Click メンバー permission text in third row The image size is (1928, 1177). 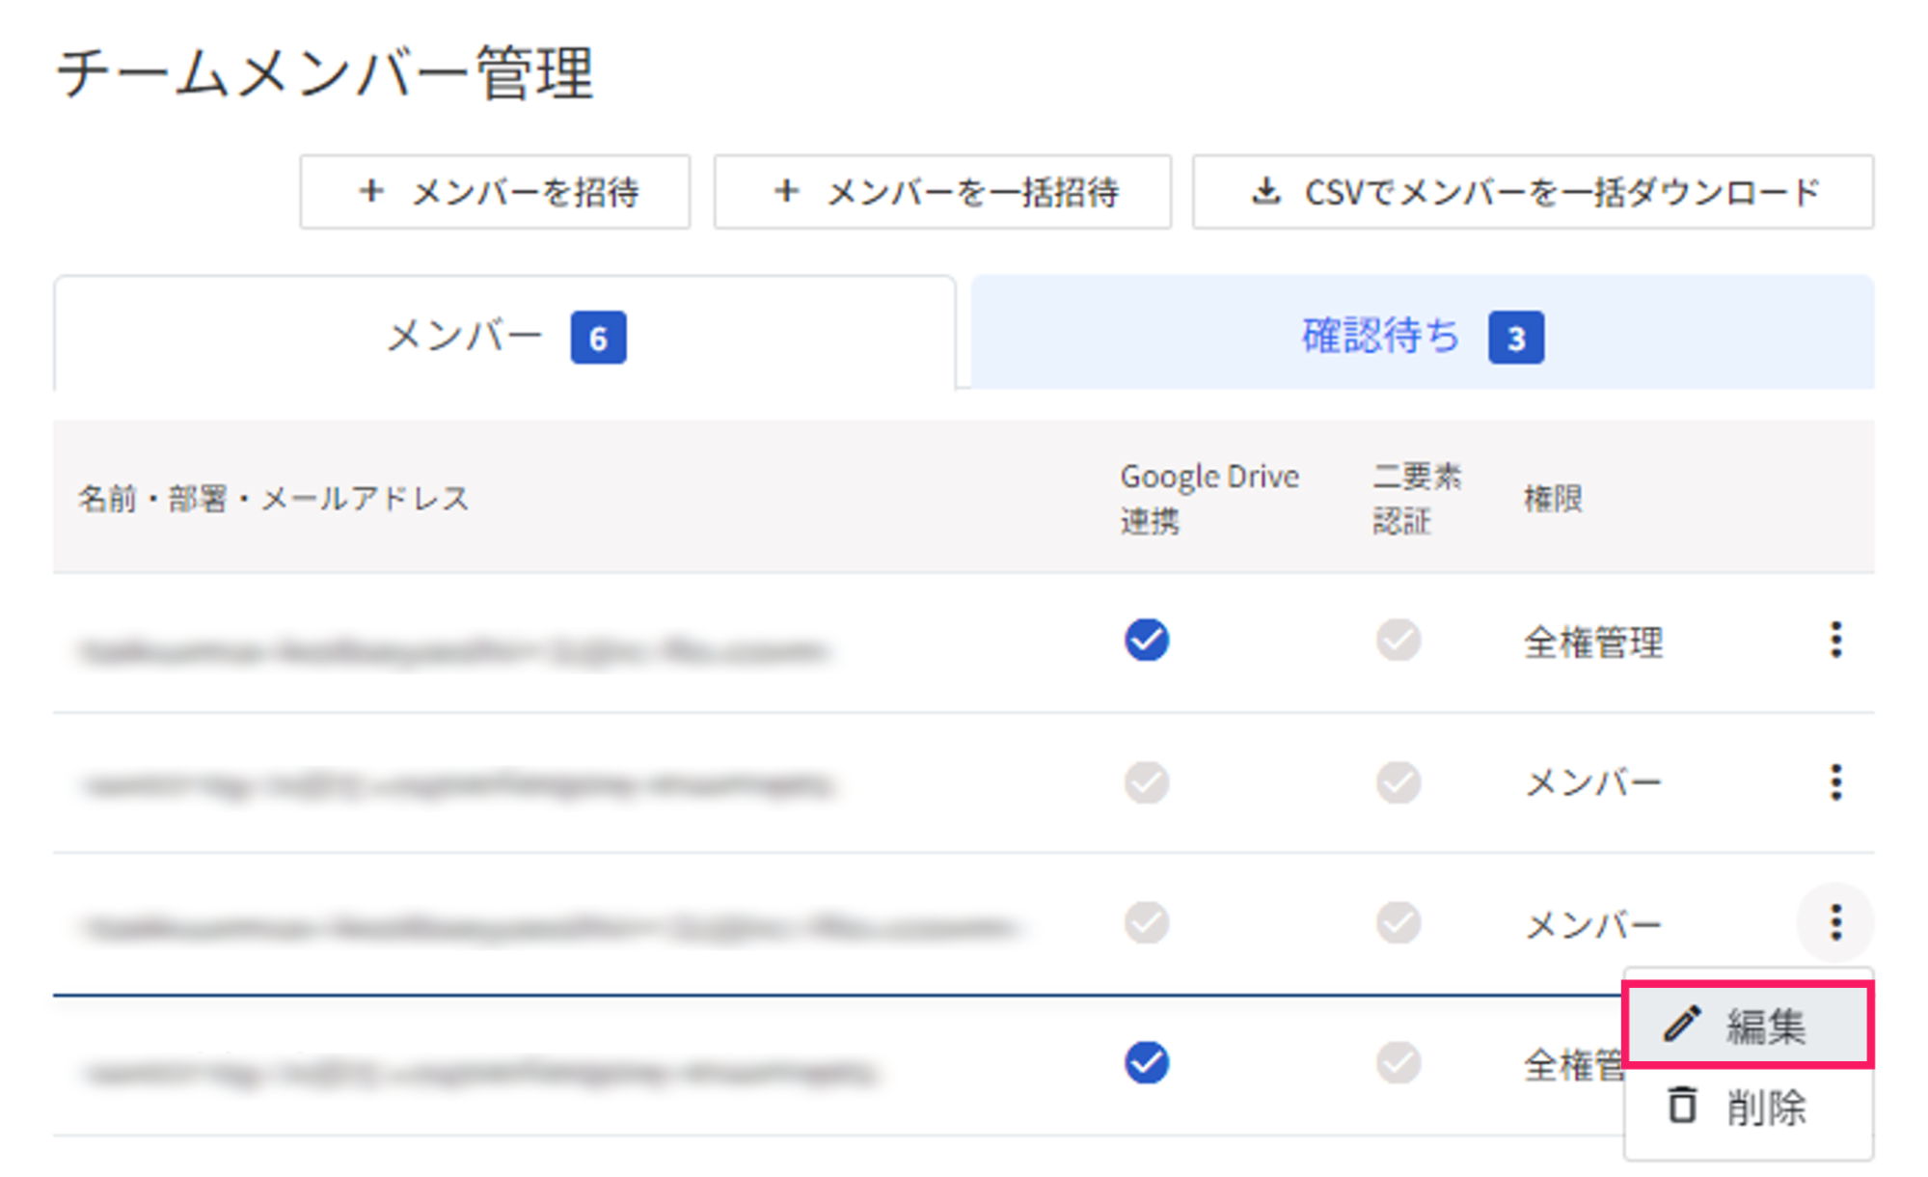click(1593, 924)
